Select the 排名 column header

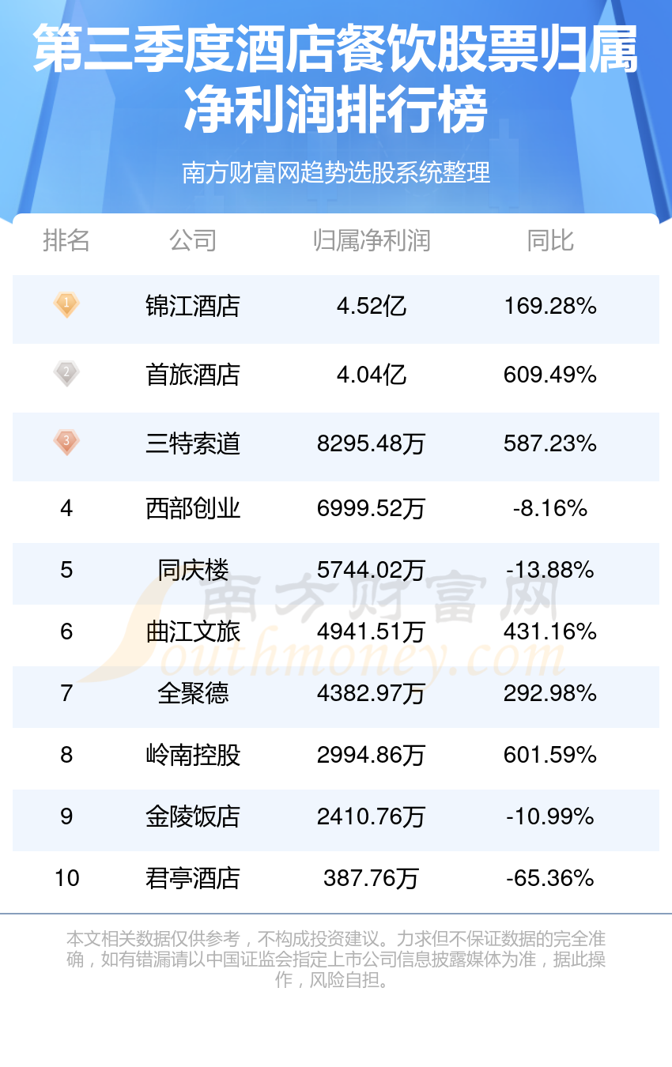coord(66,240)
